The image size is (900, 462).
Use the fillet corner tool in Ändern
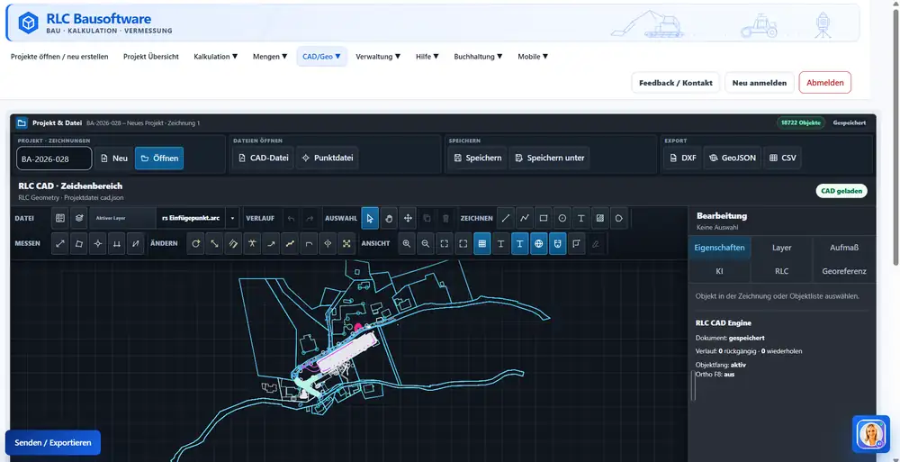click(x=309, y=244)
